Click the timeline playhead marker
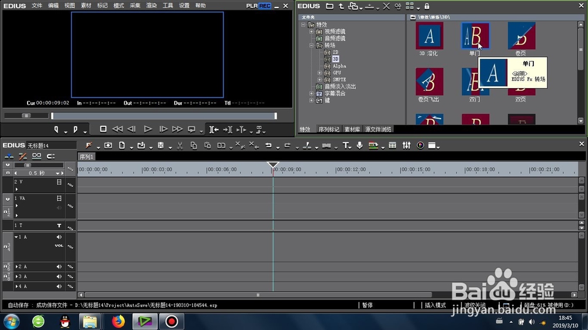This screenshot has width=588, height=330. pyautogui.click(x=273, y=165)
